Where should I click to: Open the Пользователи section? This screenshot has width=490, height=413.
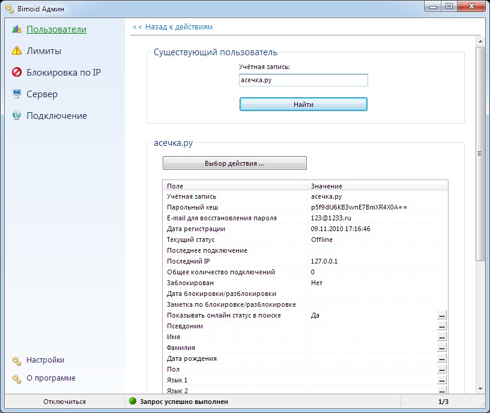point(56,29)
